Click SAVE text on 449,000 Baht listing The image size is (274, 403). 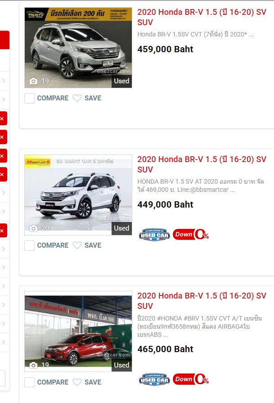(93, 245)
